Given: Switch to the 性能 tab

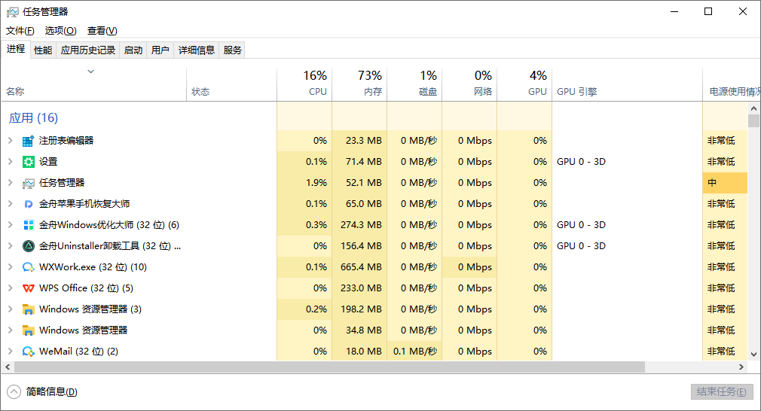Looking at the screenshot, I should click(x=43, y=50).
